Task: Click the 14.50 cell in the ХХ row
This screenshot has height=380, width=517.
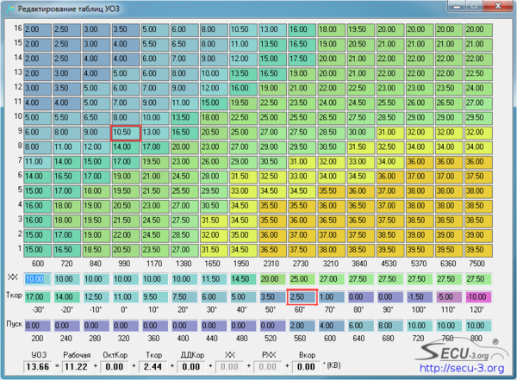Action: [243, 279]
